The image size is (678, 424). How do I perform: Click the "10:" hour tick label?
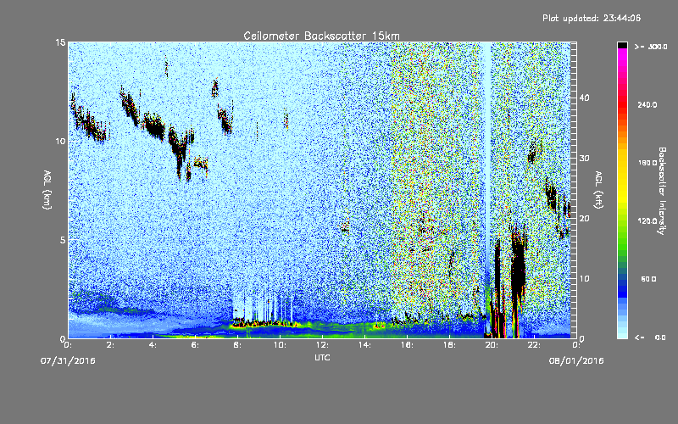[281, 345]
